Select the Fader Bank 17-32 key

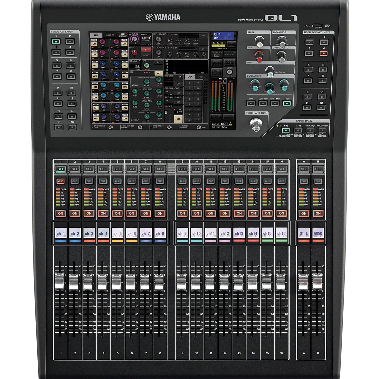click(x=298, y=130)
